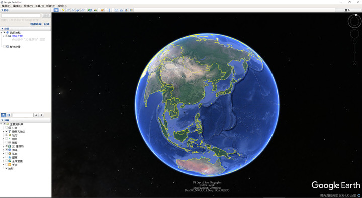Open the 新增(A) menu
Viewport: 362px width, 198px height.
tap(51, 6)
